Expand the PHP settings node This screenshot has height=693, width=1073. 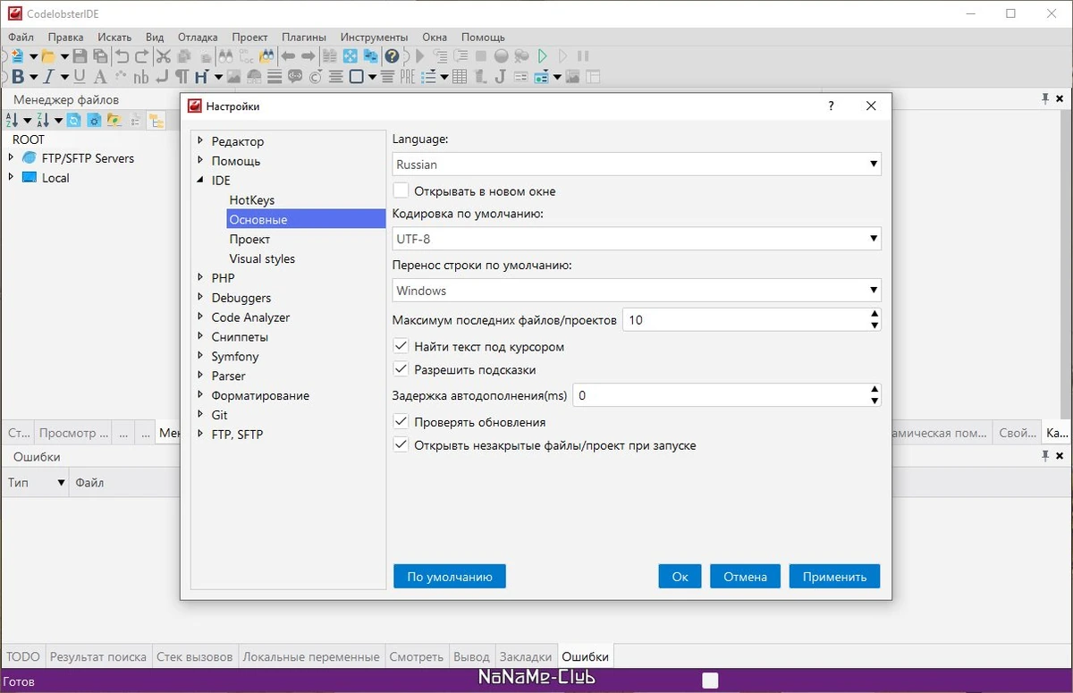pos(201,278)
